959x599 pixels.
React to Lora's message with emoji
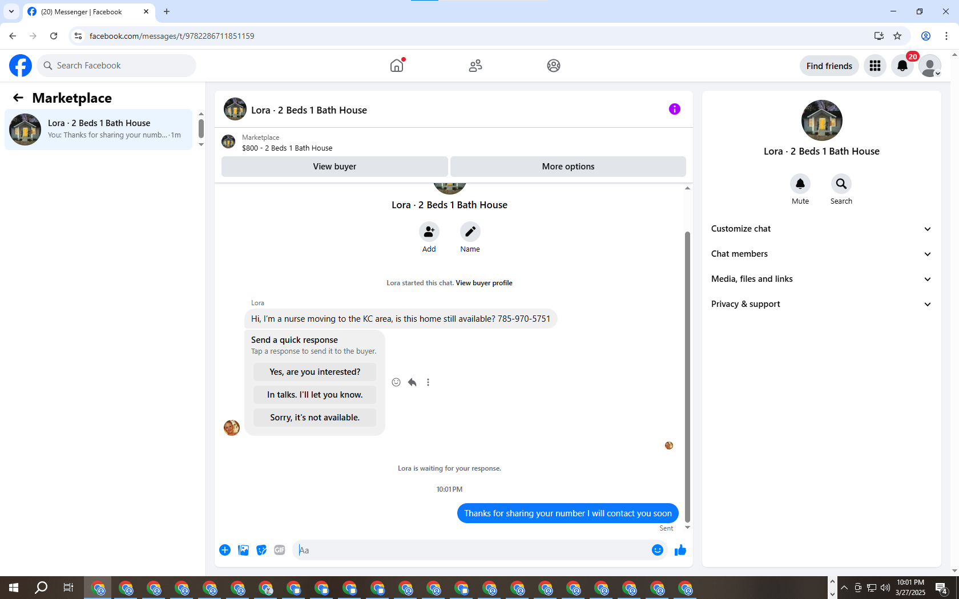point(396,382)
